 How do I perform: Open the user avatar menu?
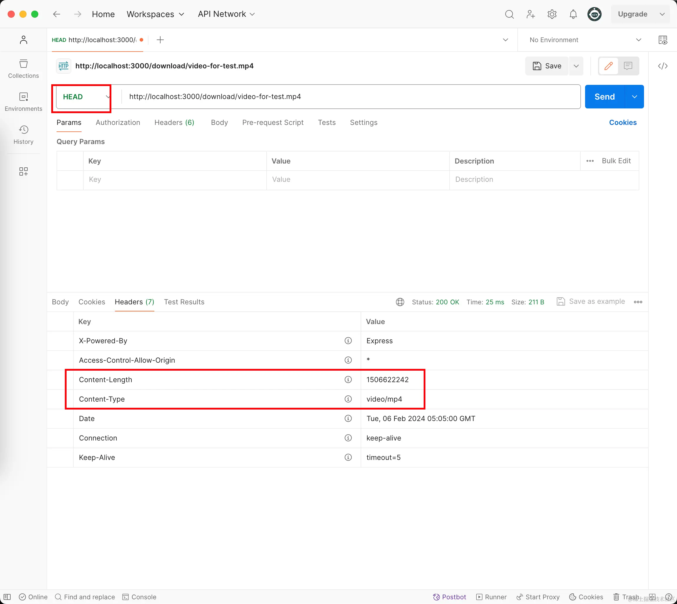coord(595,14)
